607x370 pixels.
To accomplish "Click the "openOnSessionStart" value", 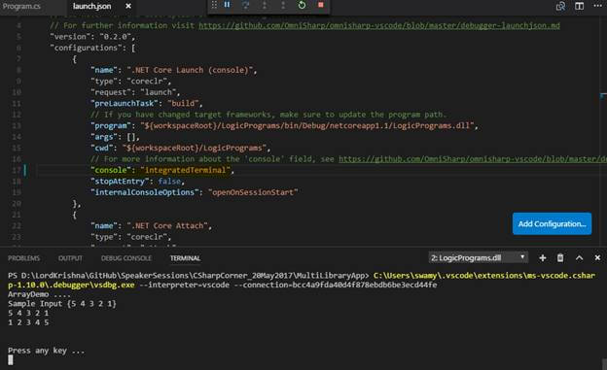I will pyautogui.click(x=253, y=192).
